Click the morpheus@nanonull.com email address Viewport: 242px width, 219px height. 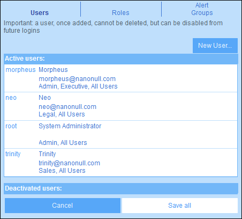[x=77, y=79]
